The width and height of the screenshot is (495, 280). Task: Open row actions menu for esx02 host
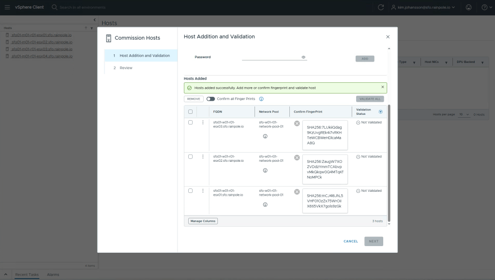[x=203, y=156]
